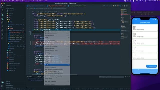
Task: Maximize the bottom panel with chevron
Action: (127, 77)
